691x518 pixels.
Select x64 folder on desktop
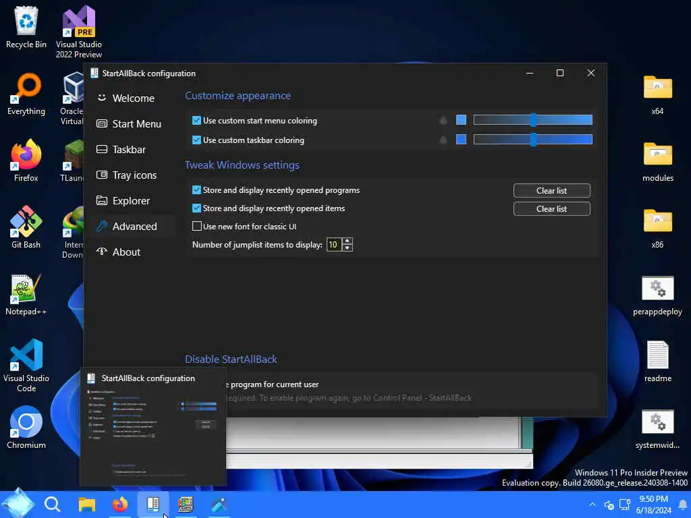click(x=657, y=94)
